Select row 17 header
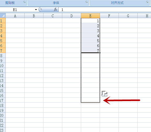Image resolution: width=151 pixels, height=132 pixels. pyautogui.click(x=3, y=100)
